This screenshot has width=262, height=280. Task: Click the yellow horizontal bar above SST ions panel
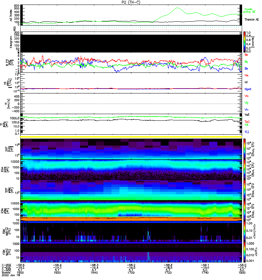(131, 137)
